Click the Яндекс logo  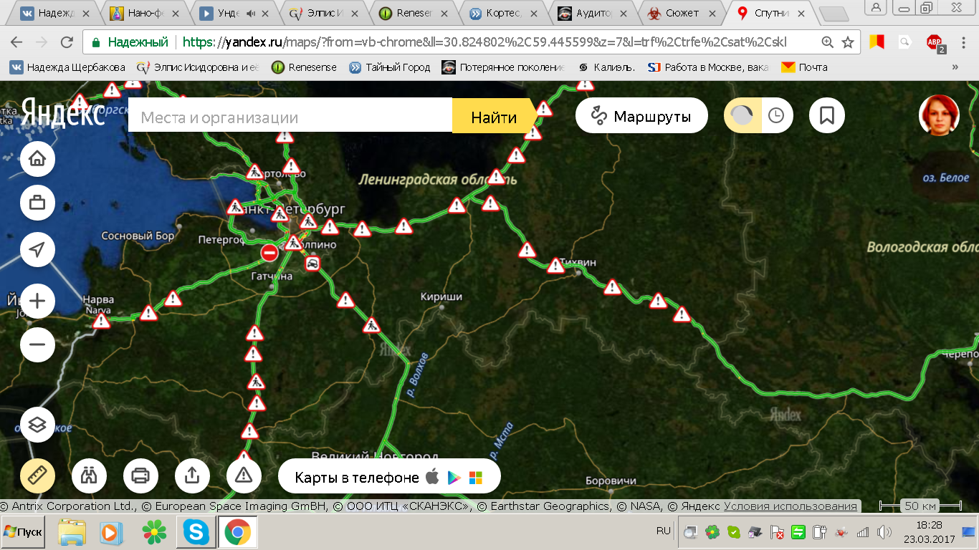coord(63,112)
